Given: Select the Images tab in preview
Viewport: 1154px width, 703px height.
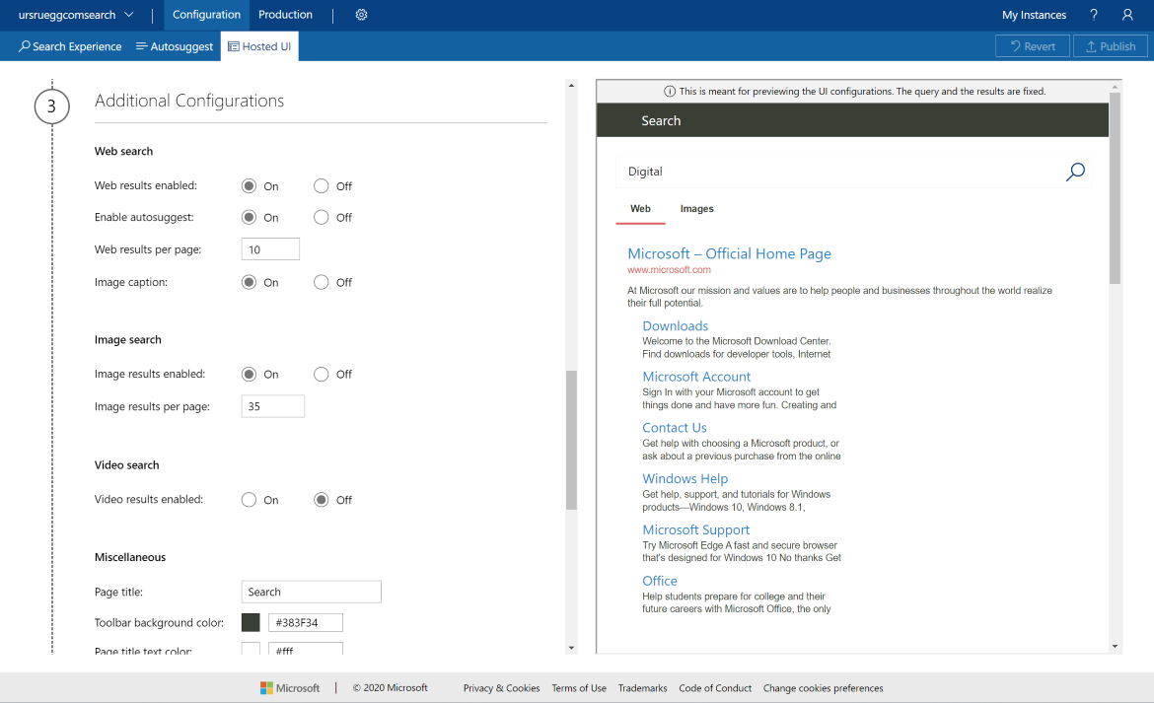Looking at the screenshot, I should point(697,209).
